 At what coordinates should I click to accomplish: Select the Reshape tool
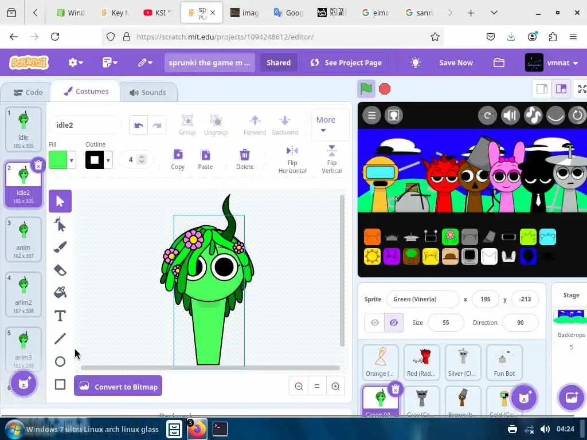click(60, 225)
